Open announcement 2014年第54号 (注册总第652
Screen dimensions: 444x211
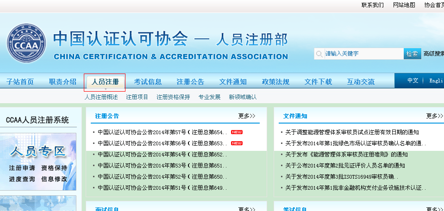[x=162, y=155]
